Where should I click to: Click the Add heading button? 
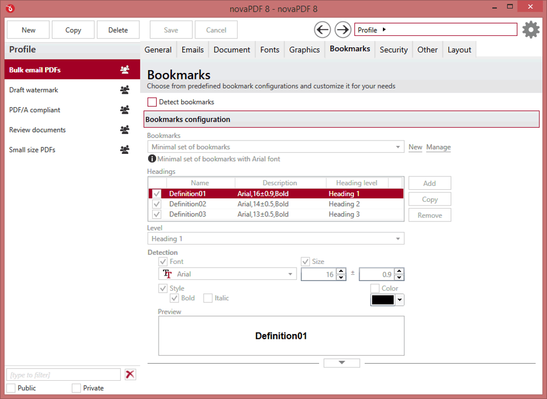[x=430, y=183]
